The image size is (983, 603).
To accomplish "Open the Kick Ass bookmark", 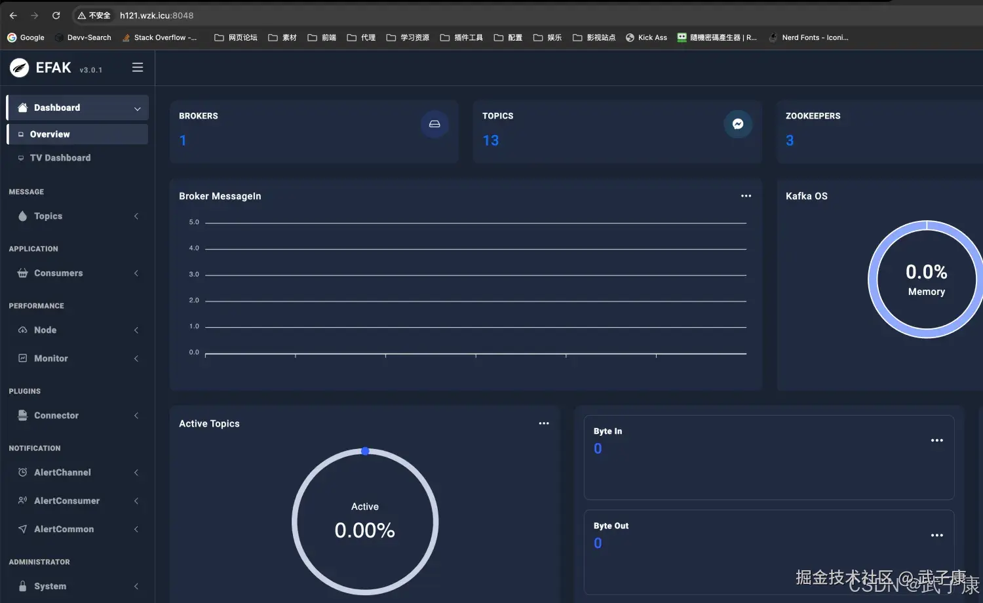I will click(x=646, y=37).
